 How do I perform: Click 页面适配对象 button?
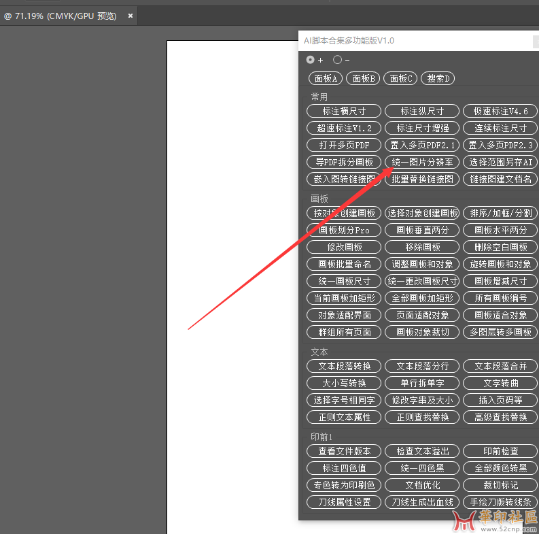[x=422, y=315]
